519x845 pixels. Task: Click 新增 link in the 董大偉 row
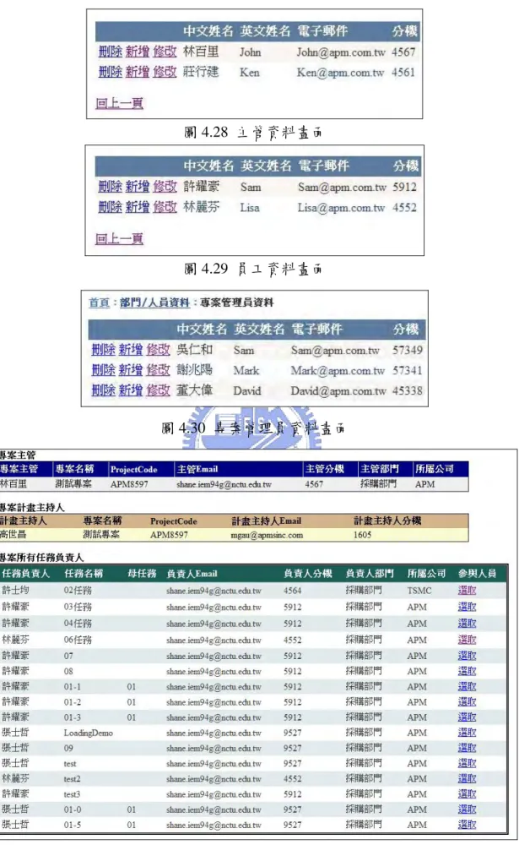131,390
